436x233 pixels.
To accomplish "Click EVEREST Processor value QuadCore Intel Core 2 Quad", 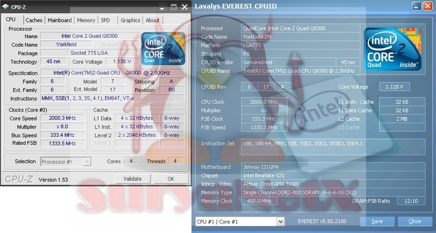I will [x=300, y=28].
